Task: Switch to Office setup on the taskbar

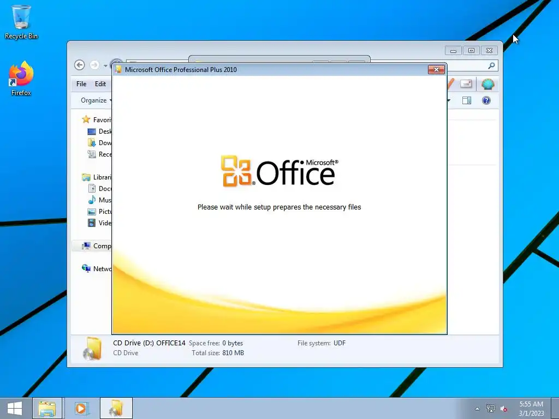Action: 116,408
